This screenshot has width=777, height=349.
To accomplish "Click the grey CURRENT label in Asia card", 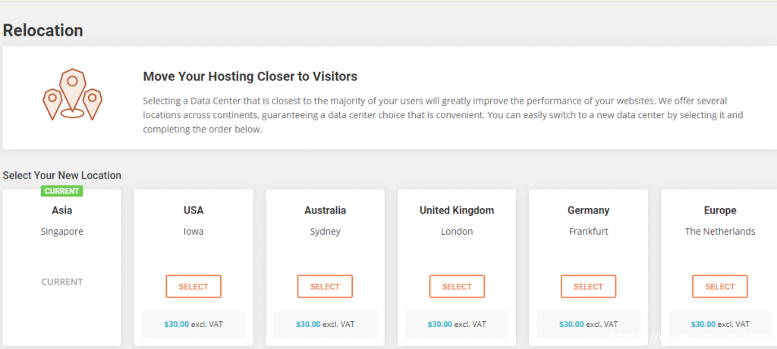I will click(62, 282).
